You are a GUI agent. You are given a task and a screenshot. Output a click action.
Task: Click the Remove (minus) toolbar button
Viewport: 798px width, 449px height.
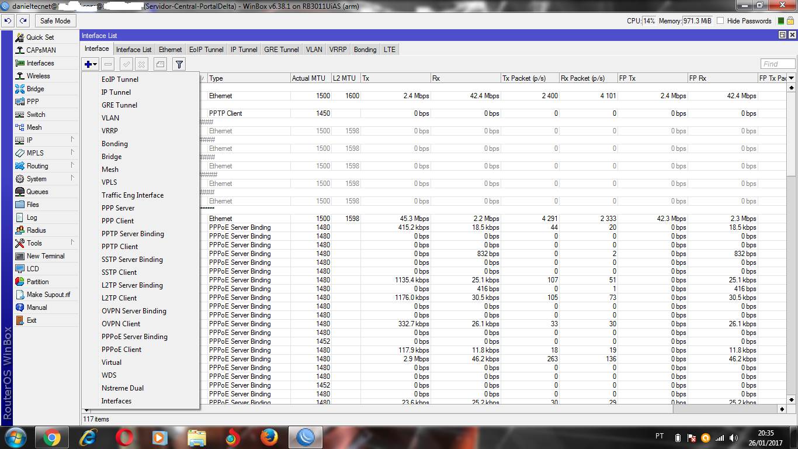[x=107, y=64]
